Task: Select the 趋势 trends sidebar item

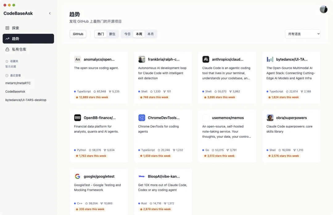Action: click(x=28, y=39)
